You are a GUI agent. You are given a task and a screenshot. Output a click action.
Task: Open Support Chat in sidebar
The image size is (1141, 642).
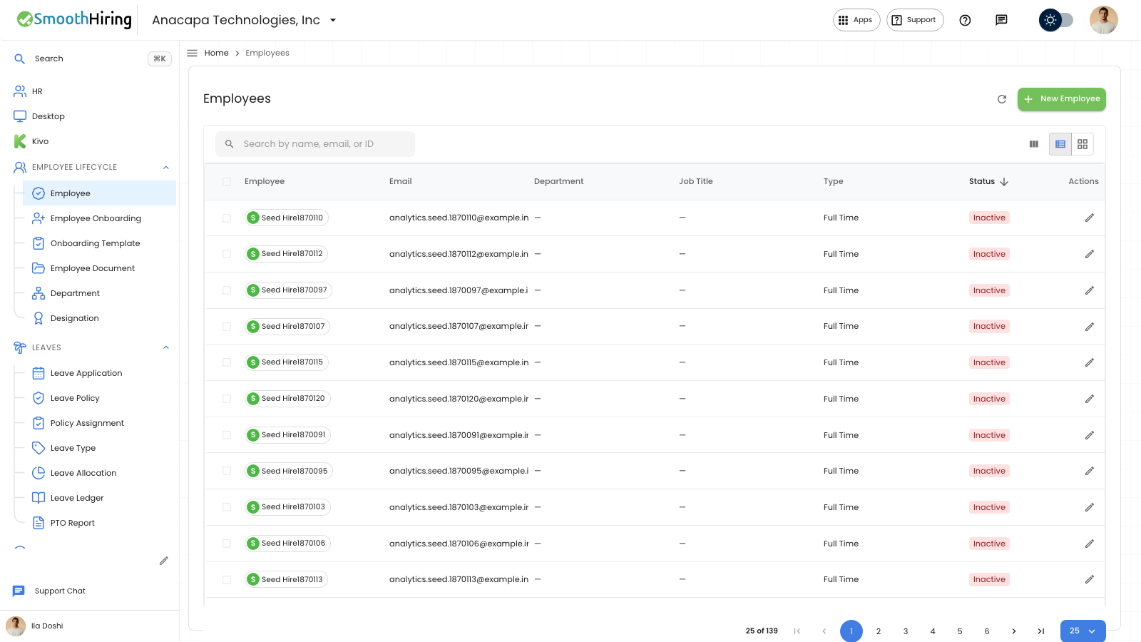pyautogui.click(x=60, y=591)
